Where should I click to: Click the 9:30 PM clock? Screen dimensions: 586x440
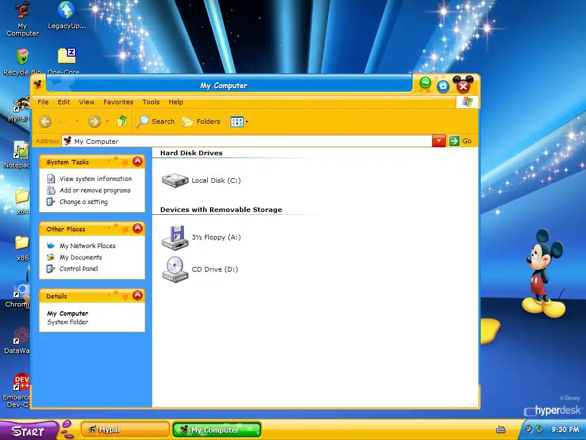565,430
